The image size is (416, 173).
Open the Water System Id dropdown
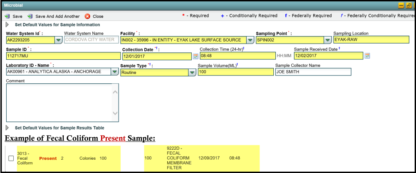click(x=59, y=40)
